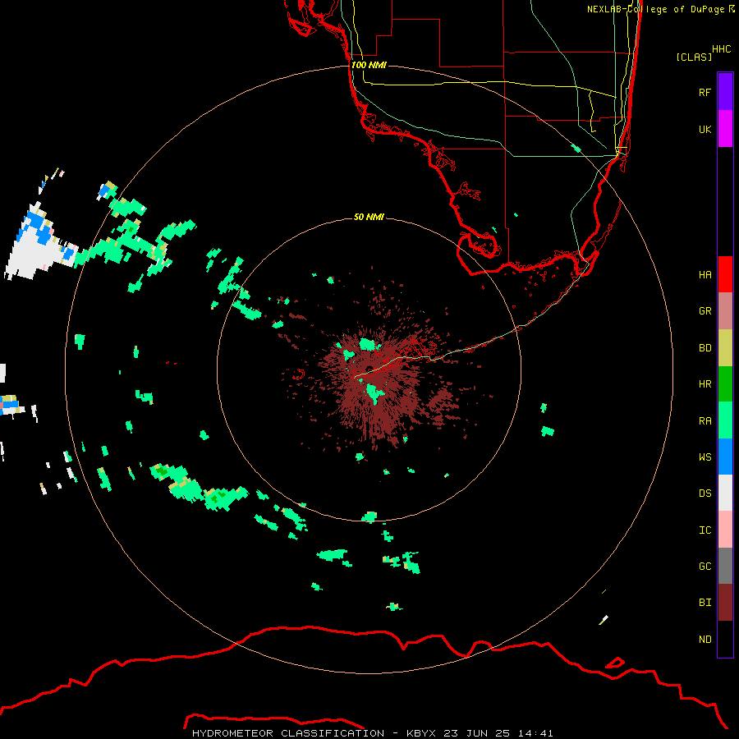Click the IC legend label
This screenshot has width=739, height=739.
(x=705, y=530)
